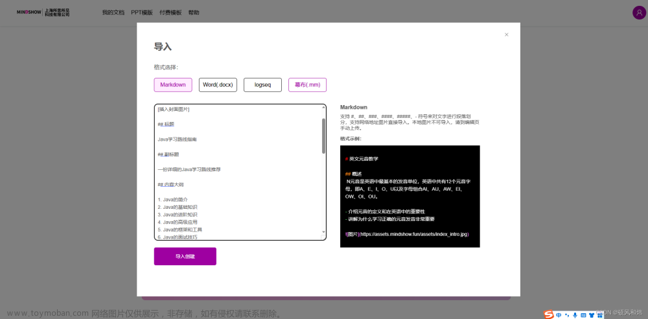Click the line 3. Java的进阶知识
648x319 pixels.
(x=178, y=215)
